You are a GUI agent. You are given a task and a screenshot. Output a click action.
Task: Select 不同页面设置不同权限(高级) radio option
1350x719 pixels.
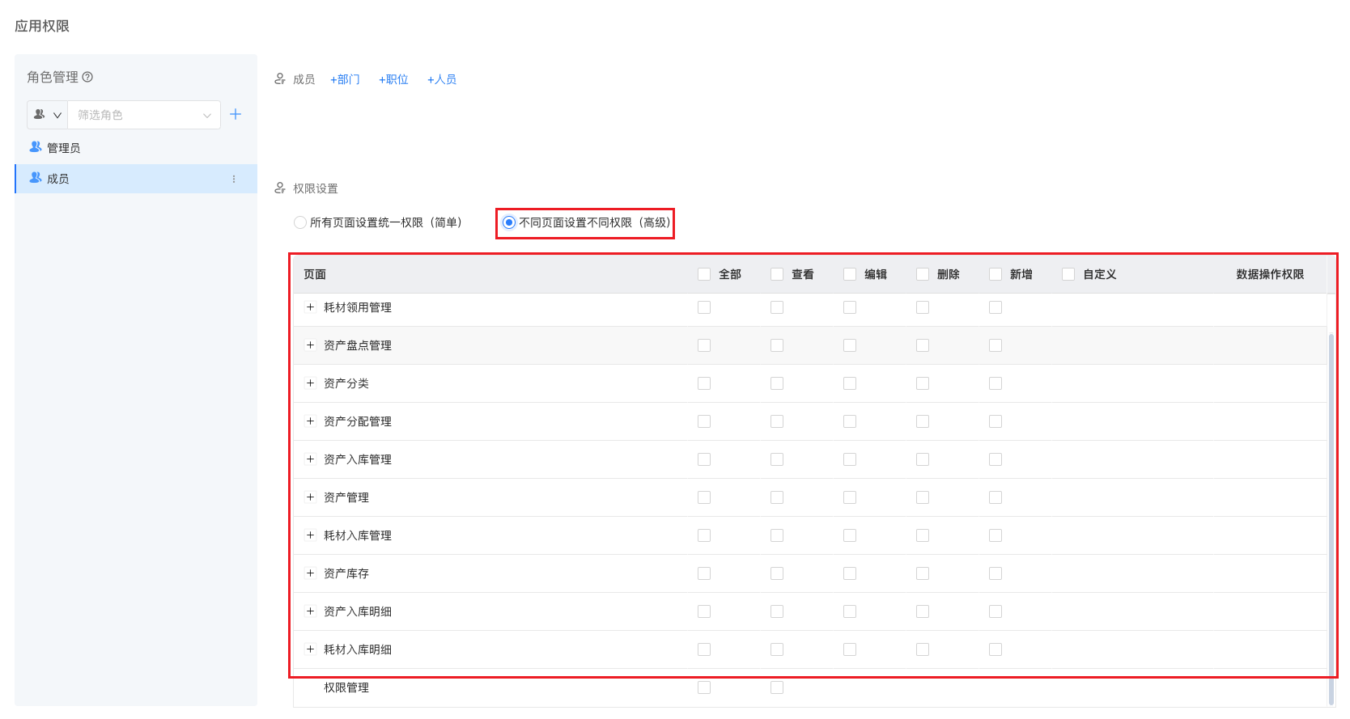pos(509,222)
